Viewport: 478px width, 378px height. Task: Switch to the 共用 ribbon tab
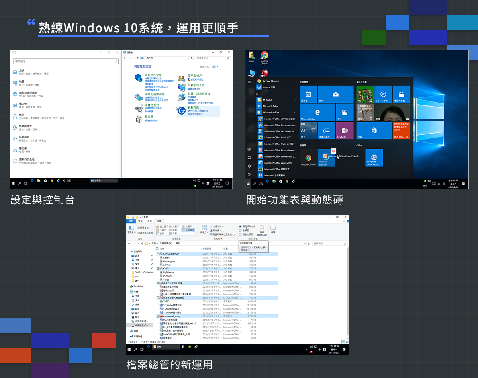pyautogui.click(x=149, y=221)
